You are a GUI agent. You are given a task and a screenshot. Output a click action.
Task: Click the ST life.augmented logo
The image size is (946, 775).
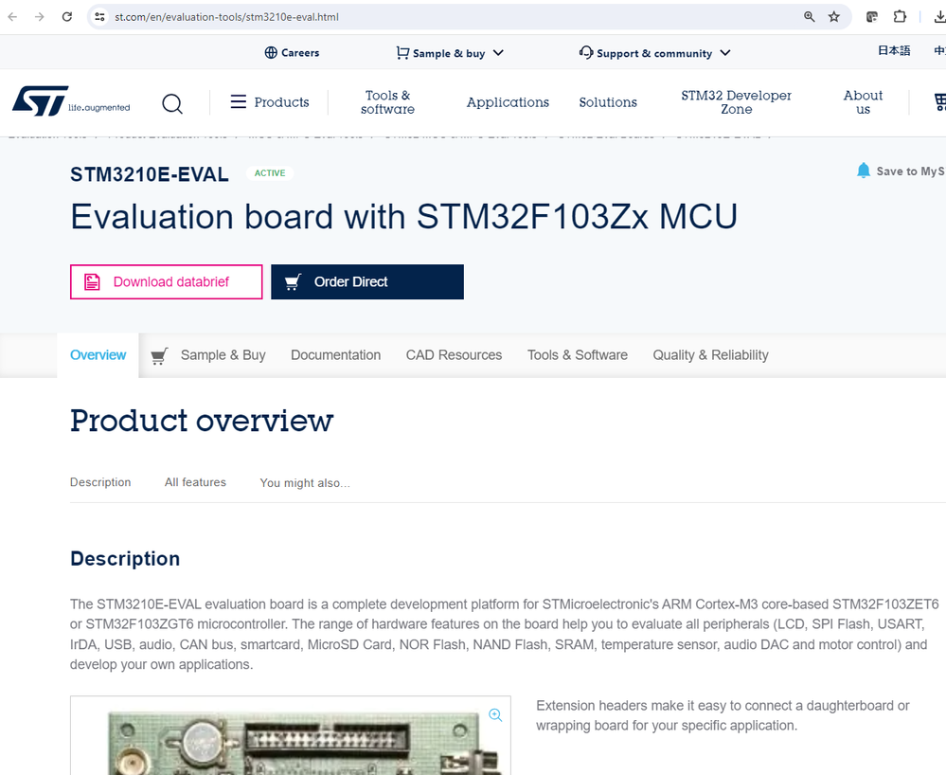point(71,101)
